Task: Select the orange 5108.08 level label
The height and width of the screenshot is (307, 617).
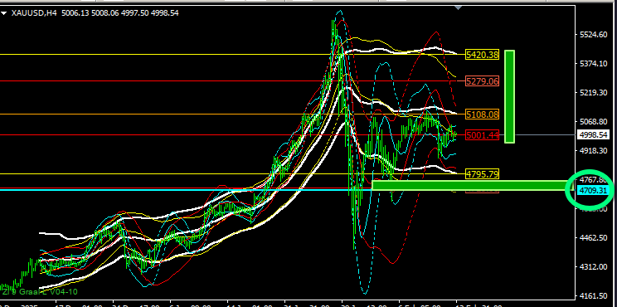Action: pos(482,115)
